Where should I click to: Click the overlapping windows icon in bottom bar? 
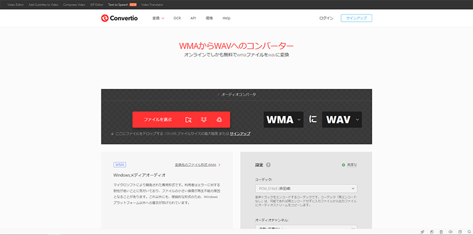(x=460, y=232)
